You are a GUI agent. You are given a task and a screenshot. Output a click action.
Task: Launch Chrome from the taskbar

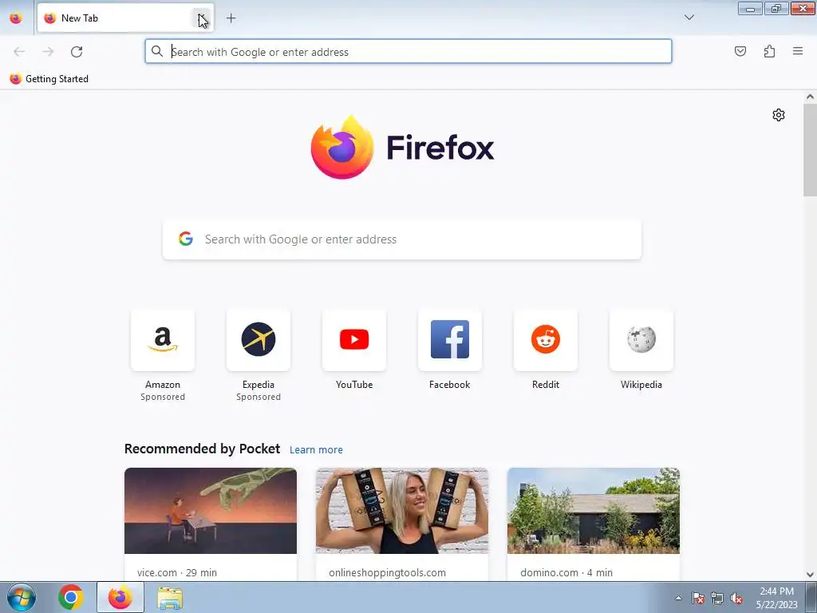coord(71,597)
